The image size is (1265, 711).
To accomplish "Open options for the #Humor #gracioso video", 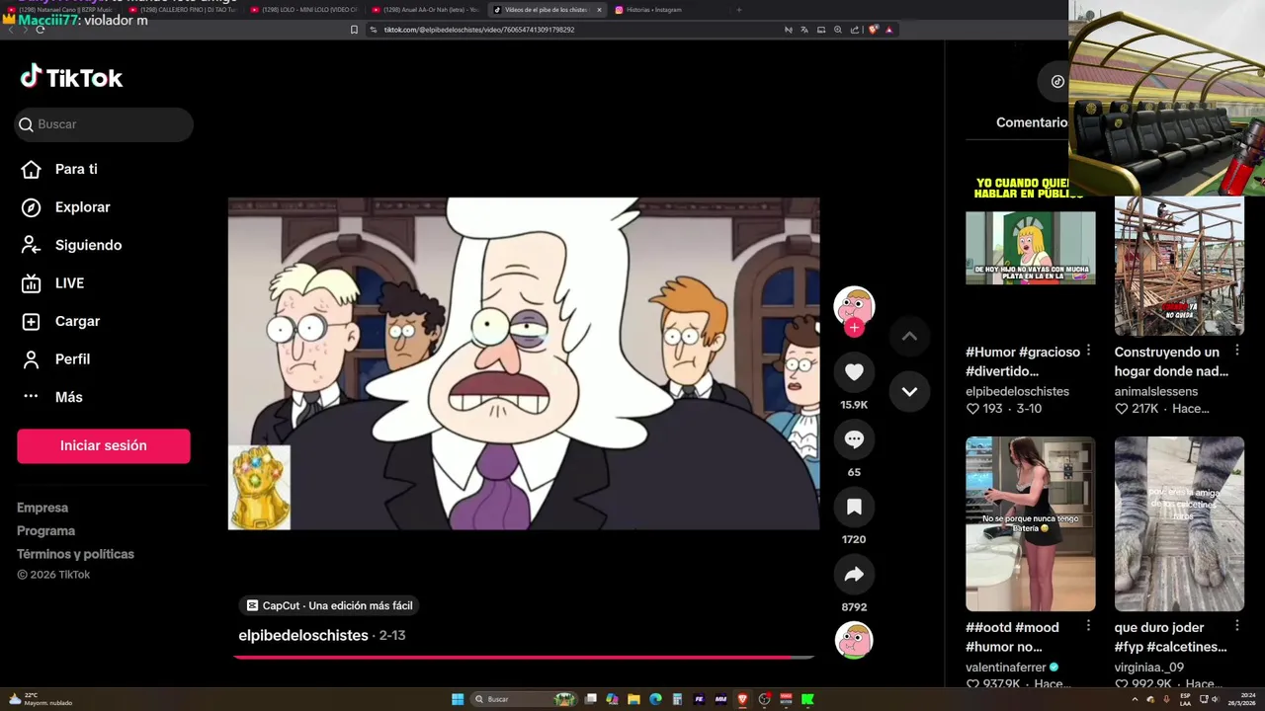I will coord(1088,351).
